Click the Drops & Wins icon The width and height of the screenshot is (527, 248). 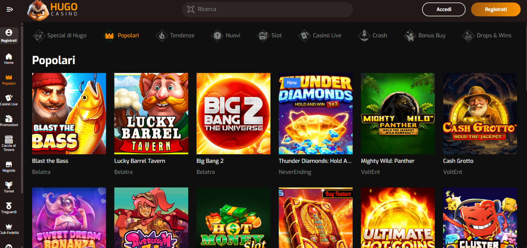468,36
